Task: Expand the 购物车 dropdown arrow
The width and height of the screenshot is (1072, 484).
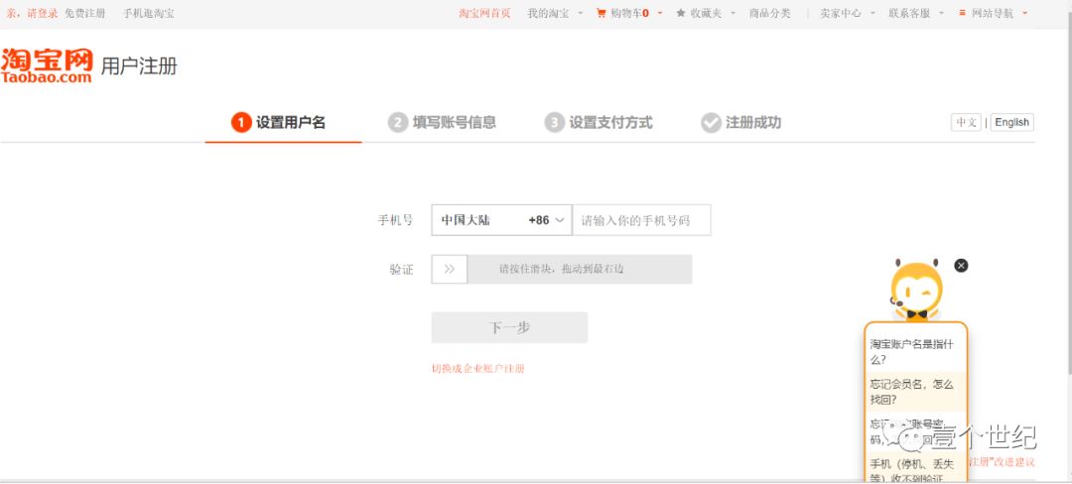Action: (x=660, y=13)
